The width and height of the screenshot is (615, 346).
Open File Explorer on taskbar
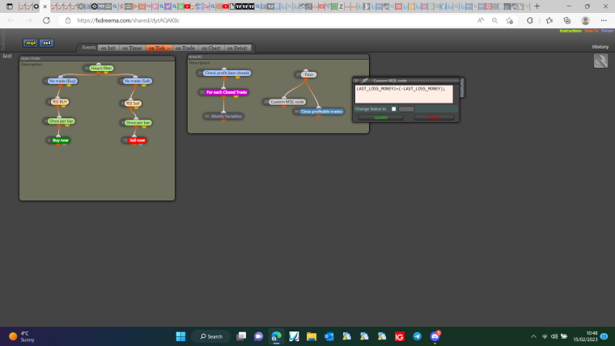pyautogui.click(x=312, y=336)
